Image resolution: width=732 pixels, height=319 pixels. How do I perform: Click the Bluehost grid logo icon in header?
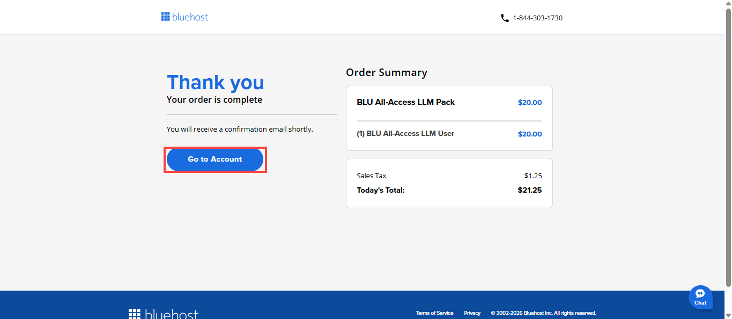165,17
